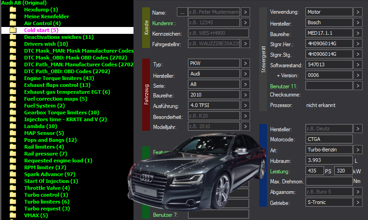Image resolution: width=368 pixels, height=220 pixels.
Task: Open the arrow next to Baureihe MED17.1.1
Action: 358,33
